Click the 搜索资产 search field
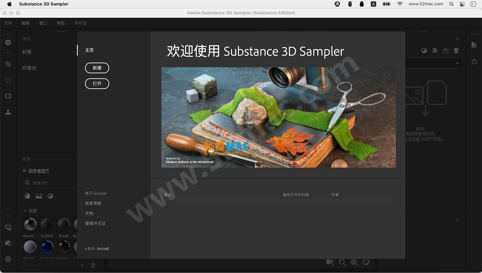This screenshot has width=482, height=273. pyautogui.click(x=50, y=183)
